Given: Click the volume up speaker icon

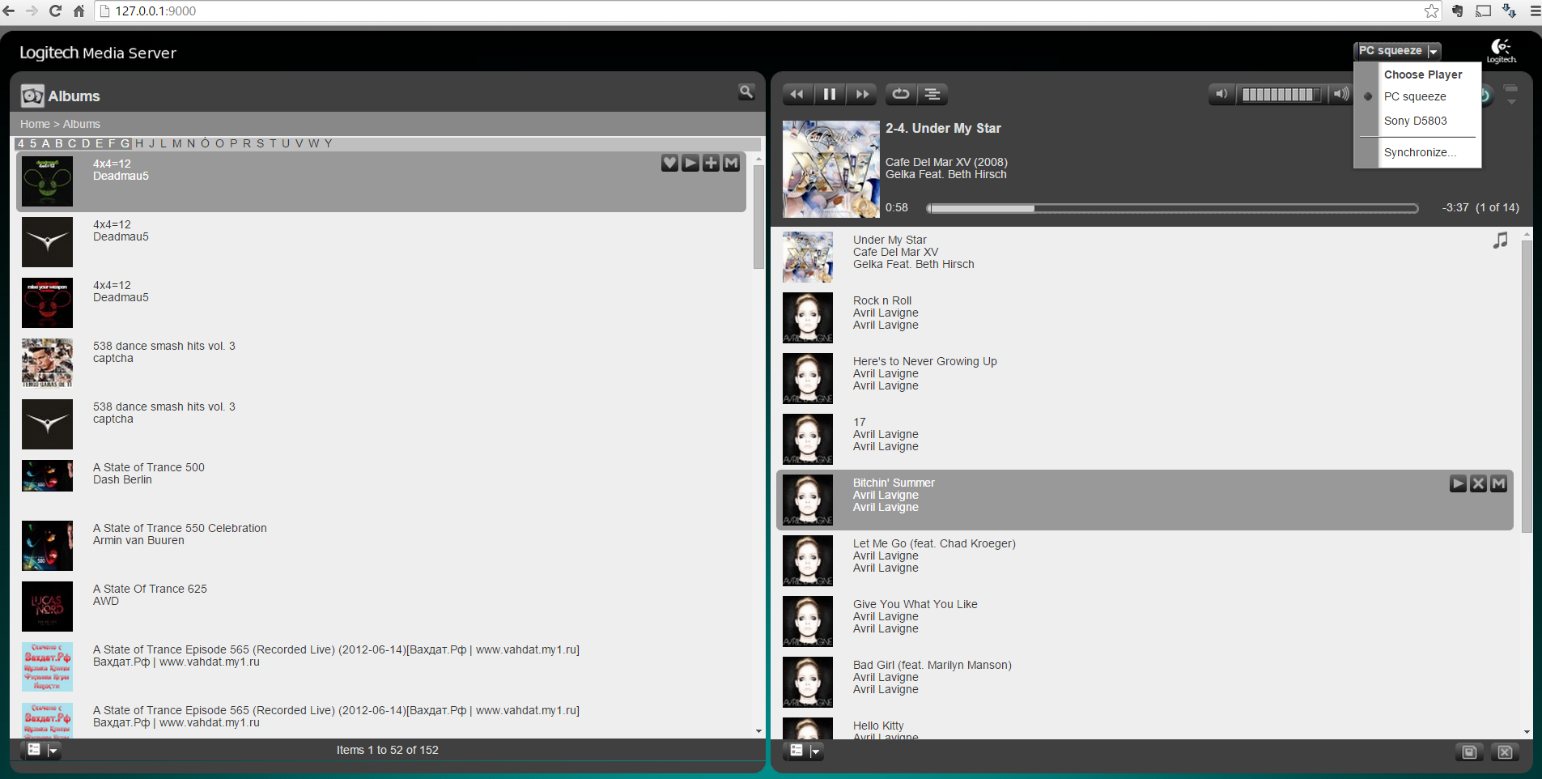Looking at the screenshot, I should (1341, 94).
